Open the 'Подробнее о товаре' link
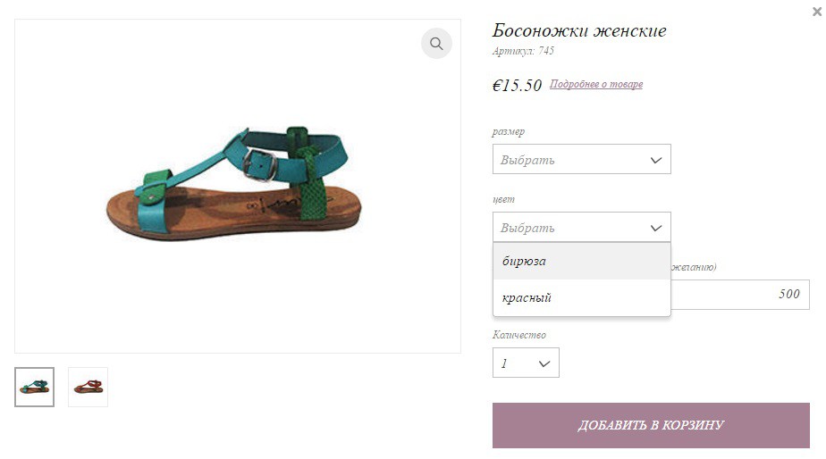The width and height of the screenshot is (826, 459). (x=596, y=84)
